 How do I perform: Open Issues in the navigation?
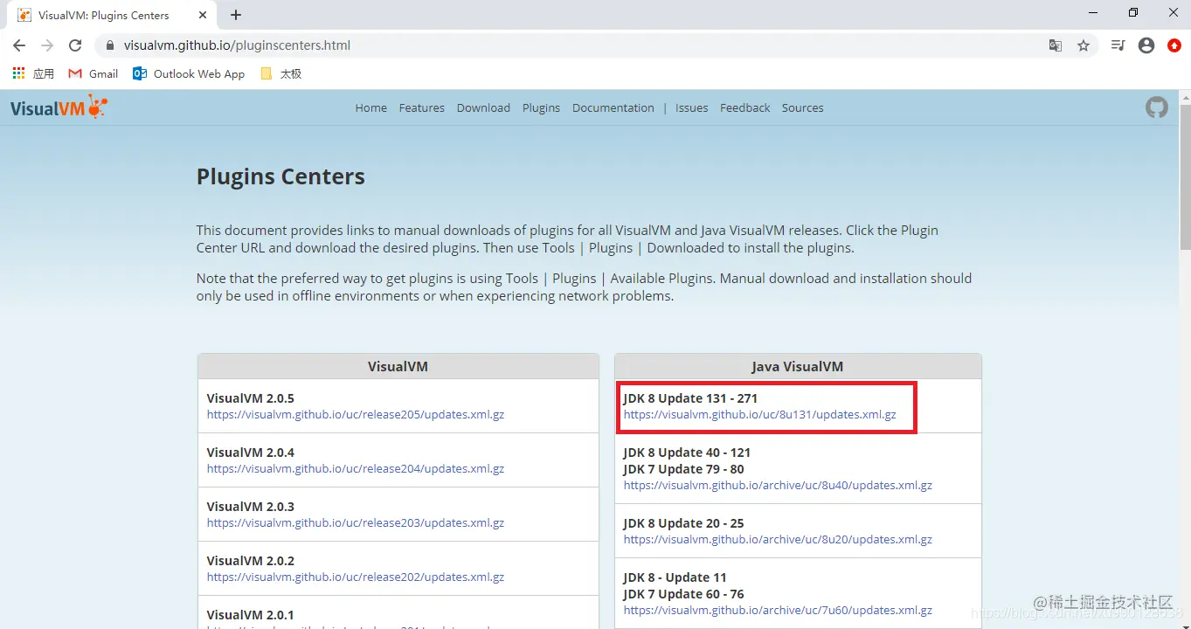[x=691, y=107]
